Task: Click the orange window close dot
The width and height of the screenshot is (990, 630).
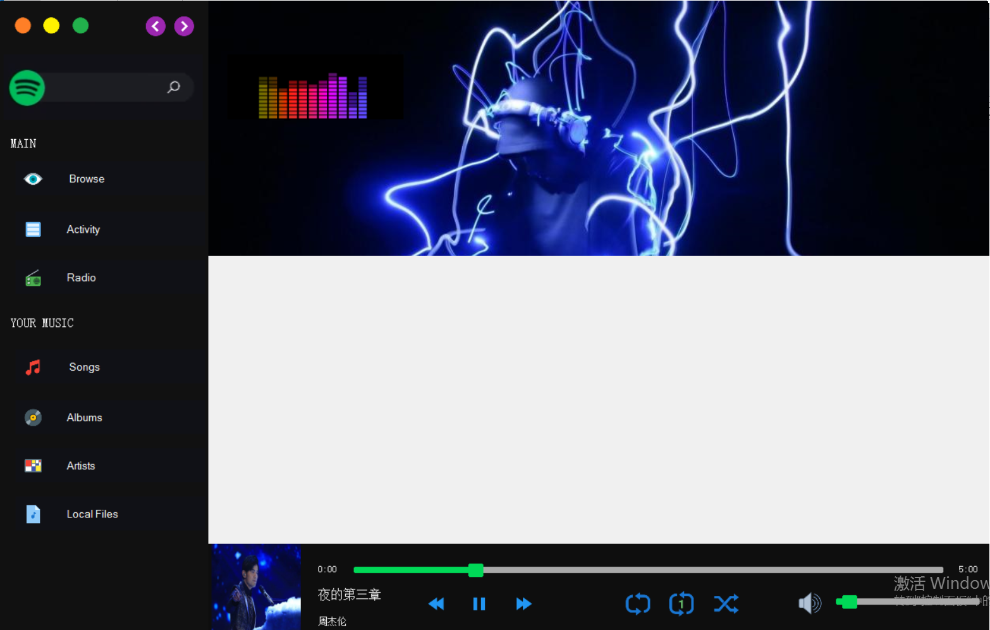Action: pos(23,25)
